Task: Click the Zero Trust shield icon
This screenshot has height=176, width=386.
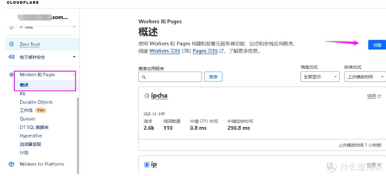Action: pyautogui.click(x=11, y=44)
